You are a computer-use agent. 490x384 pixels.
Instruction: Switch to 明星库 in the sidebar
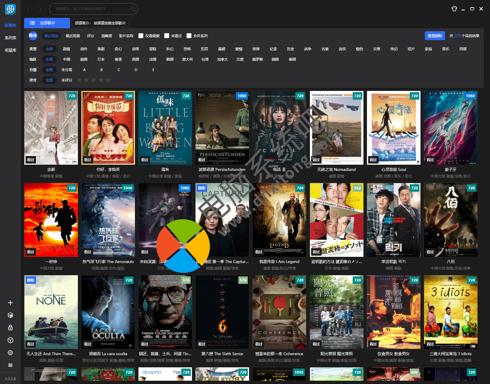(x=10, y=50)
